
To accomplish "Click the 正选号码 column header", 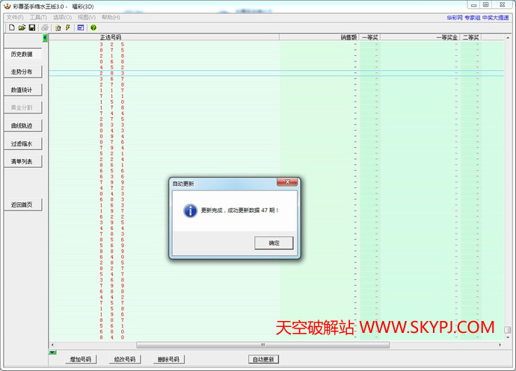I will coord(111,37).
